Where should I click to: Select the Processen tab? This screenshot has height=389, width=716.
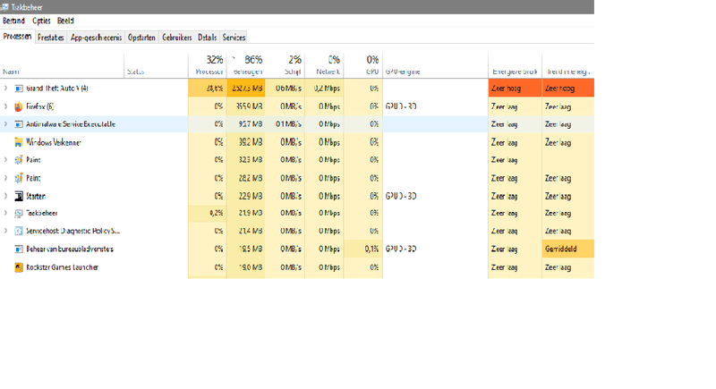click(17, 37)
